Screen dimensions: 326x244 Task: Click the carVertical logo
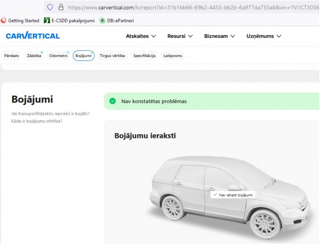coord(33,36)
